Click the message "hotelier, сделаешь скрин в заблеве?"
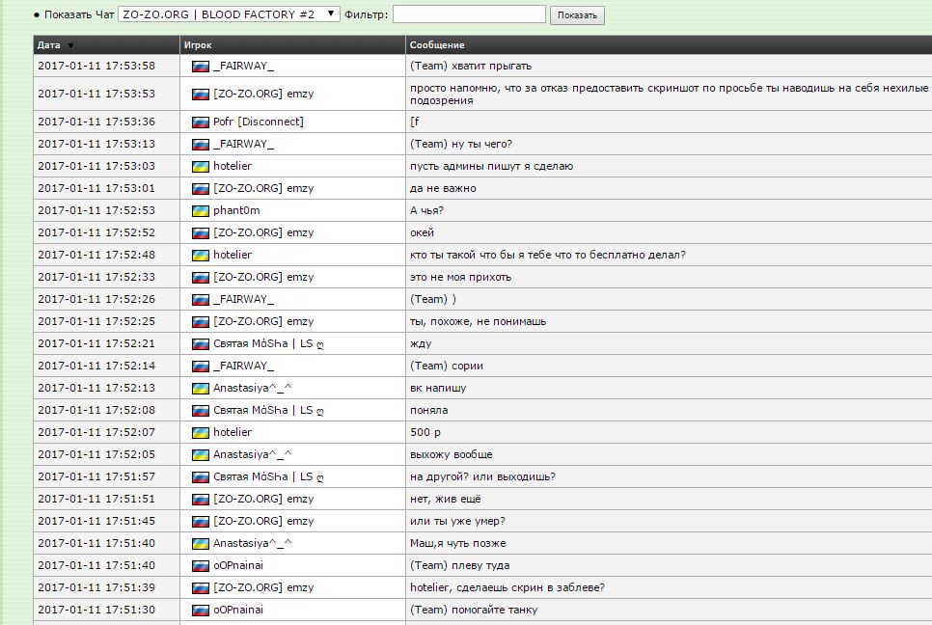The image size is (932, 625). (x=507, y=587)
